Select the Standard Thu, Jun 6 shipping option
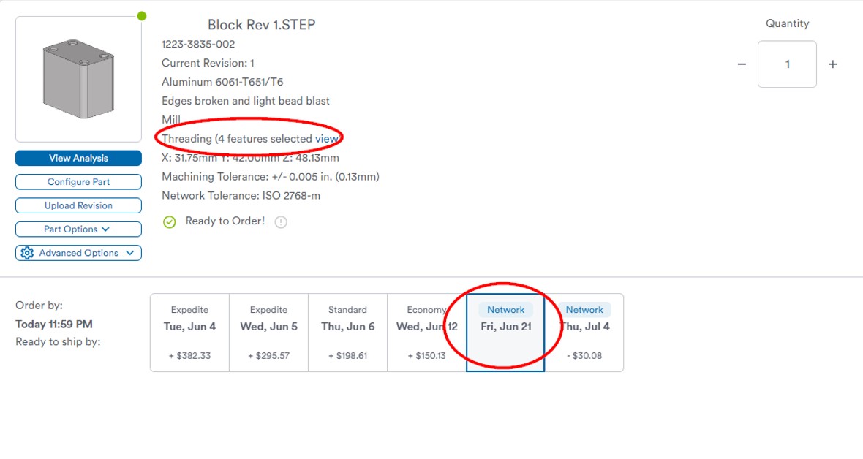 347,330
